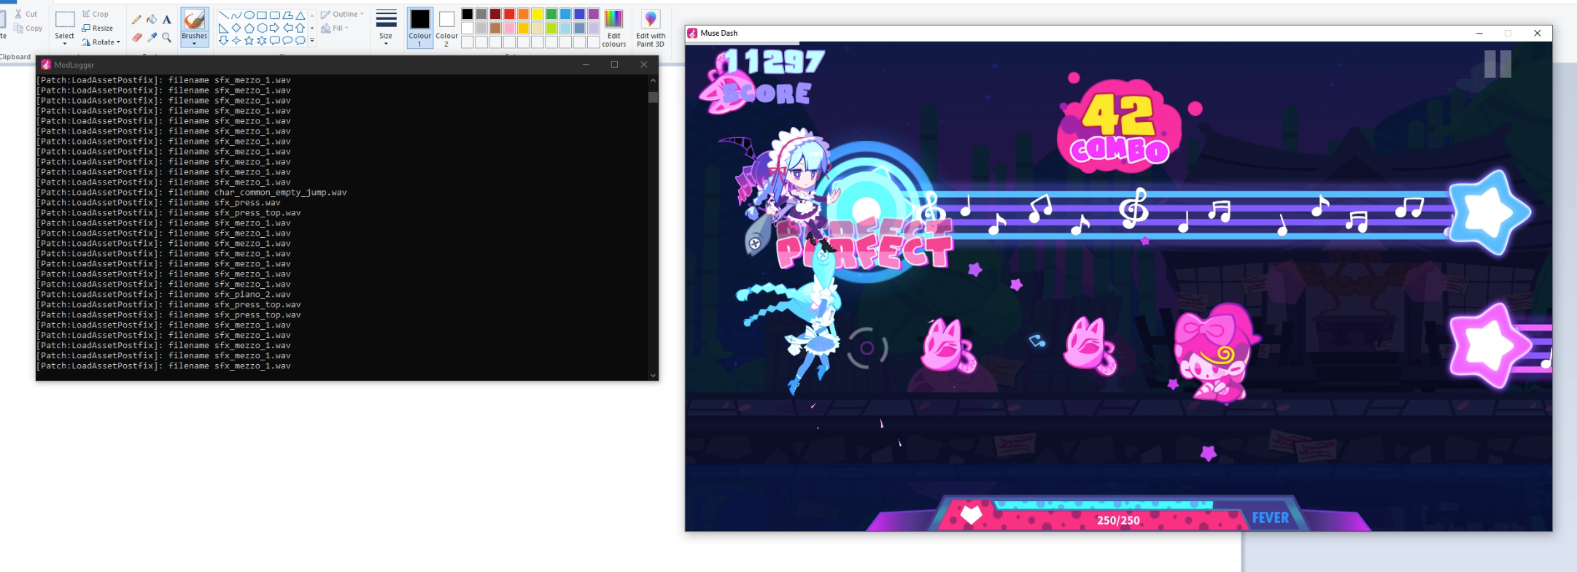Open the shape Fill dropdown
This screenshot has width=1577, height=572.
tap(335, 28)
